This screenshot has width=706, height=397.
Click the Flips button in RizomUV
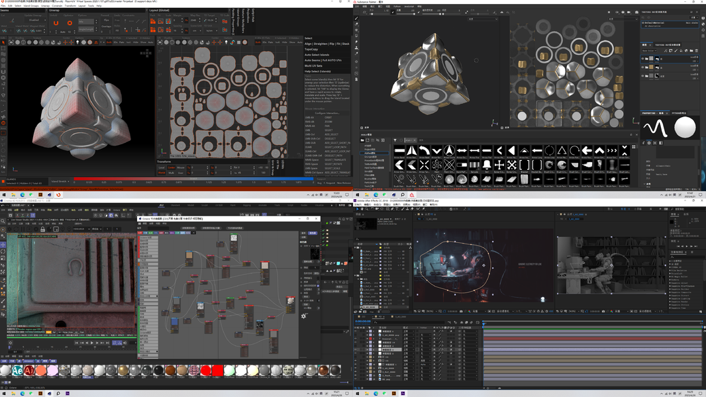[x=106, y=21]
